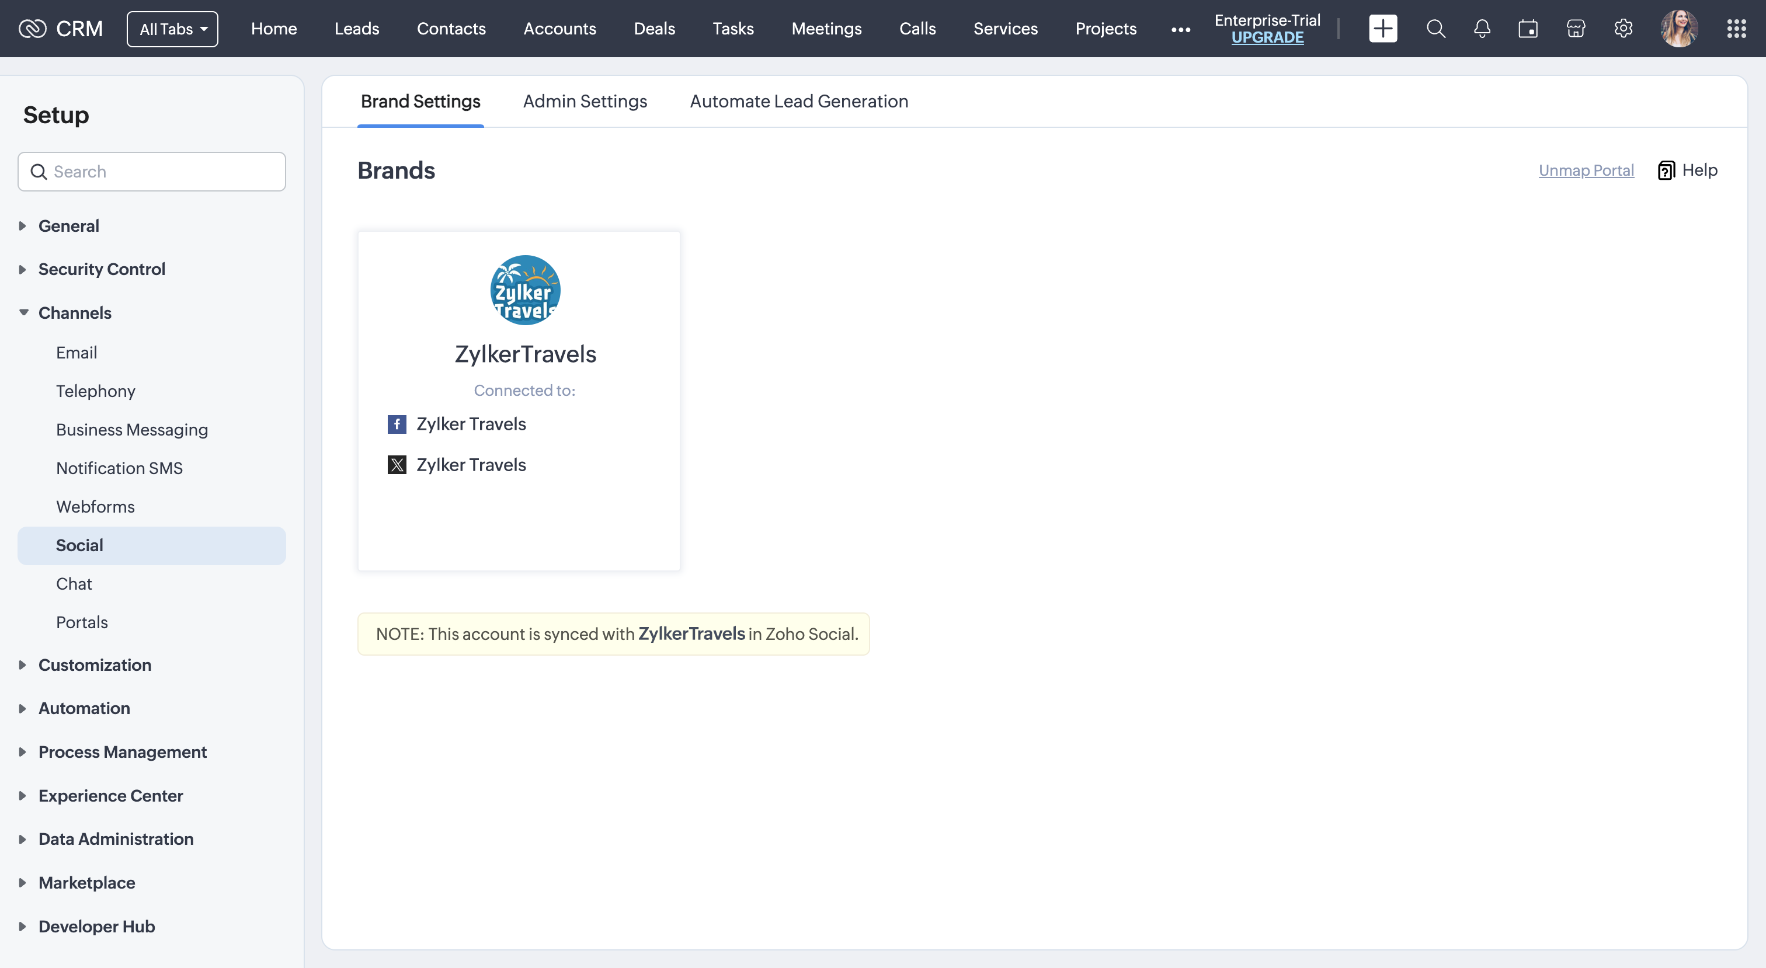The height and width of the screenshot is (968, 1766).
Task: Open the apps grid launcher icon
Action: [x=1736, y=28]
